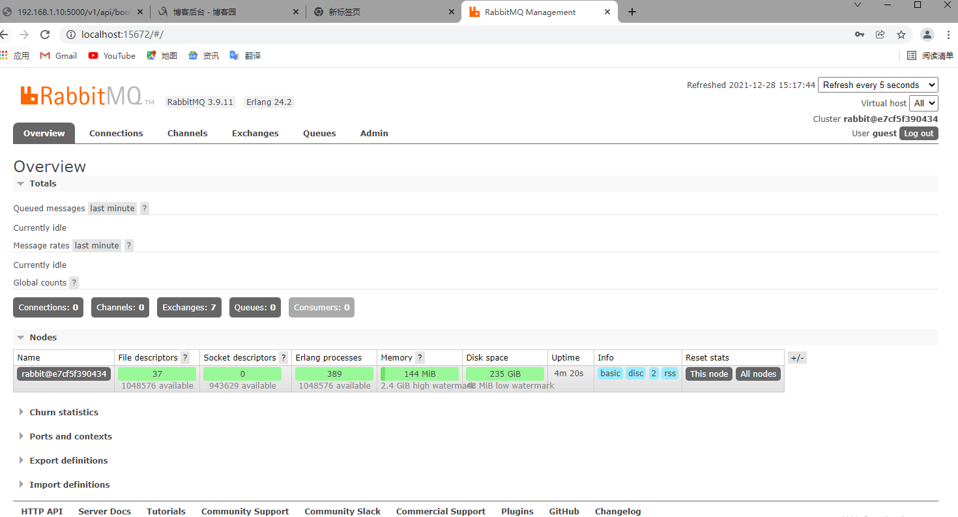Switch to the 新标签页 browser tab
958x517 pixels.
[383, 12]
